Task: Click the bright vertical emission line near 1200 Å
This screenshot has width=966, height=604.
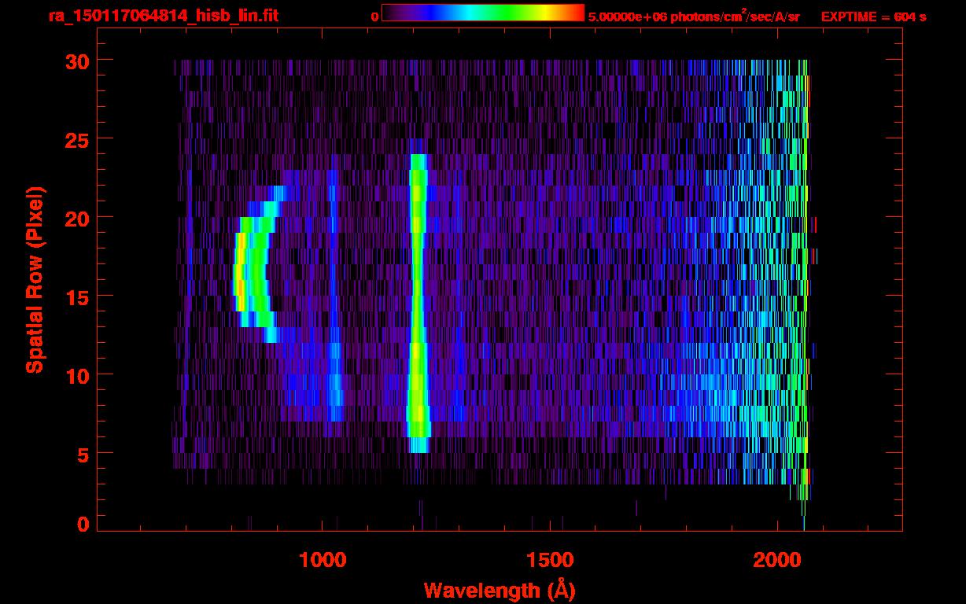Action: click(x=417, y=299)
